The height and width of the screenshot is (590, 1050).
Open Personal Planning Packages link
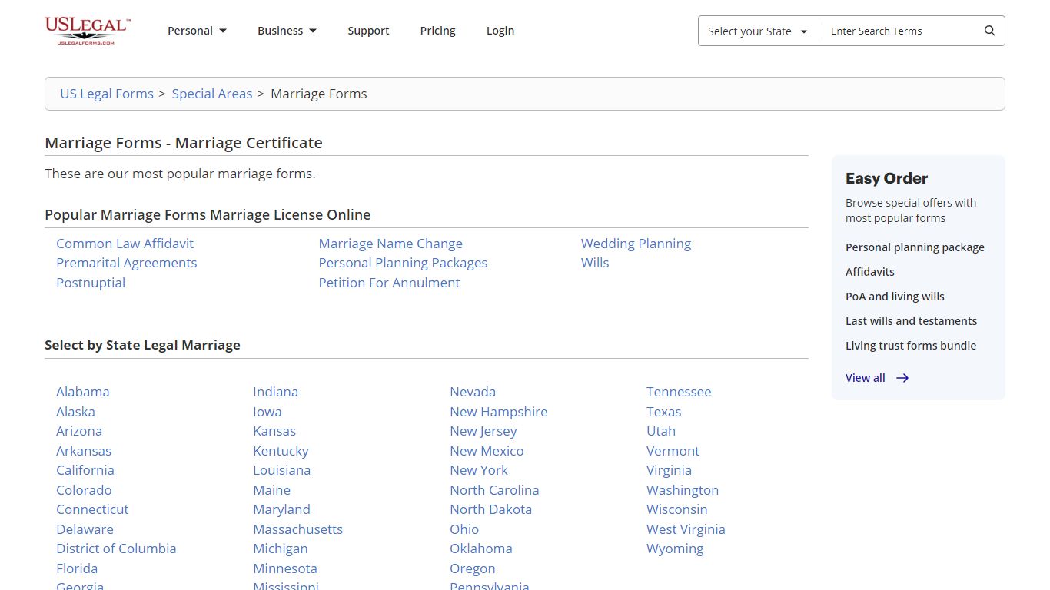tap(403, 263)
